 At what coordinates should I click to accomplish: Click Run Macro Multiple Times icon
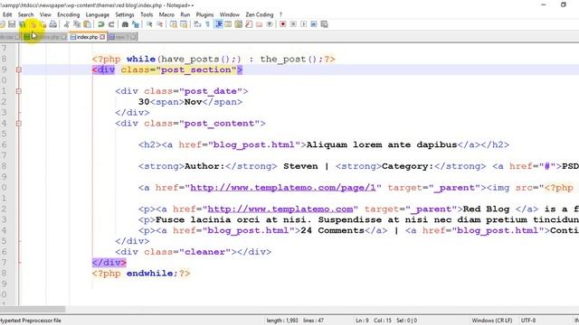tap(314, 24)
